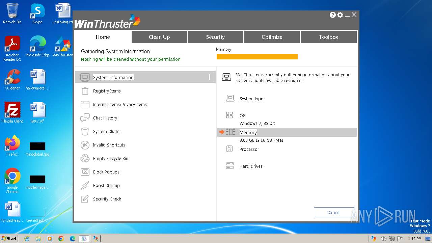Open the Skype desktop icon
This screenshot has width=432, height=243.
[37, 14]
